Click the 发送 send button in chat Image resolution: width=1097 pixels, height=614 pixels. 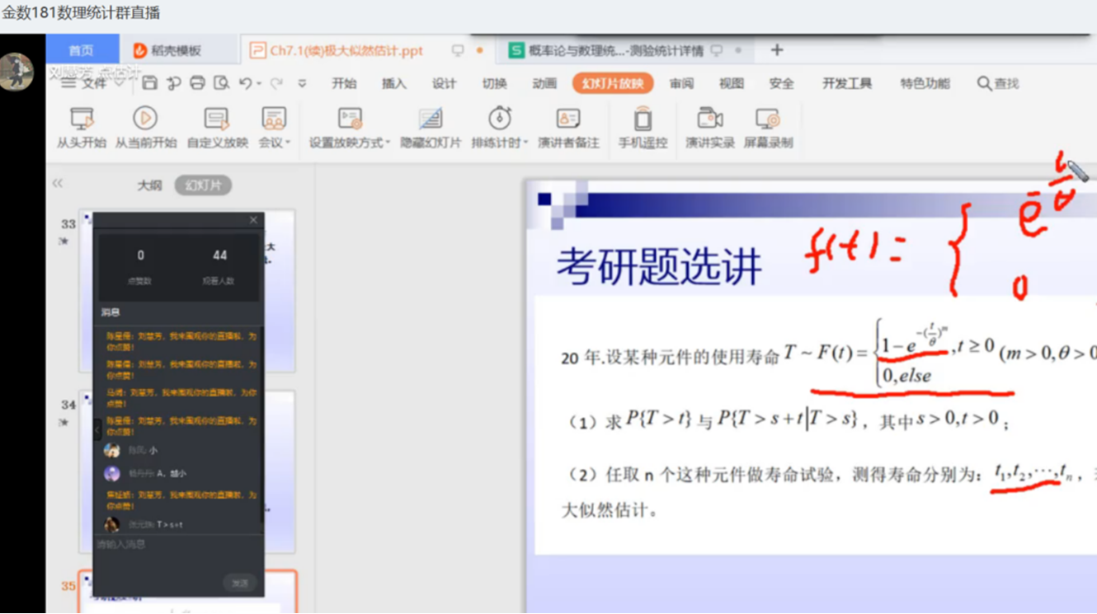[239, 583]
